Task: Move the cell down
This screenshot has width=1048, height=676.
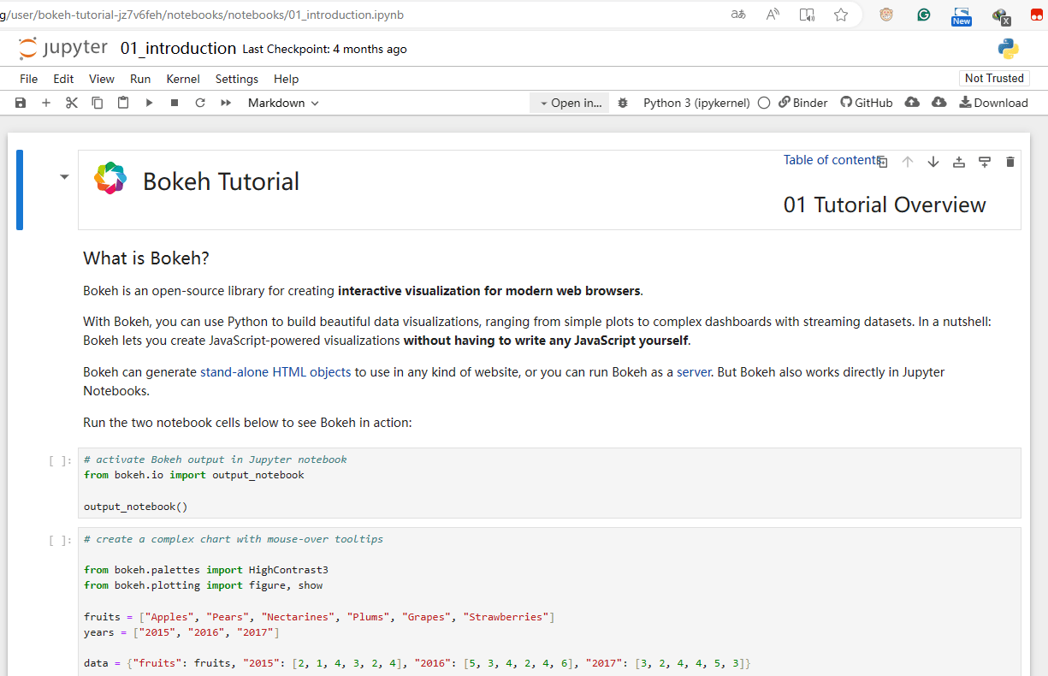Action: pos(933,162)
